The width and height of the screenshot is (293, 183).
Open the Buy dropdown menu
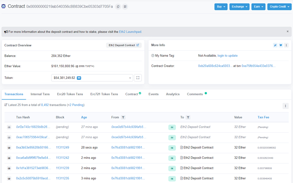221,7
